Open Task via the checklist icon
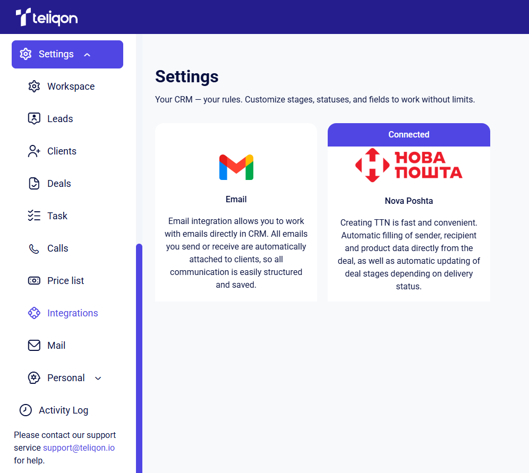529x473 pixels. (x=34, y=216)
